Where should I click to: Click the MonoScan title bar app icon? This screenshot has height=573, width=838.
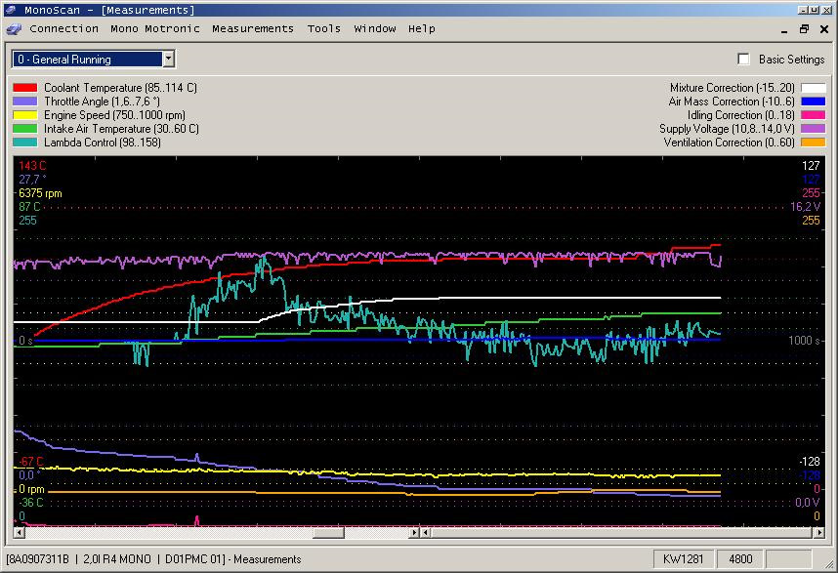(x=10, y=10)
